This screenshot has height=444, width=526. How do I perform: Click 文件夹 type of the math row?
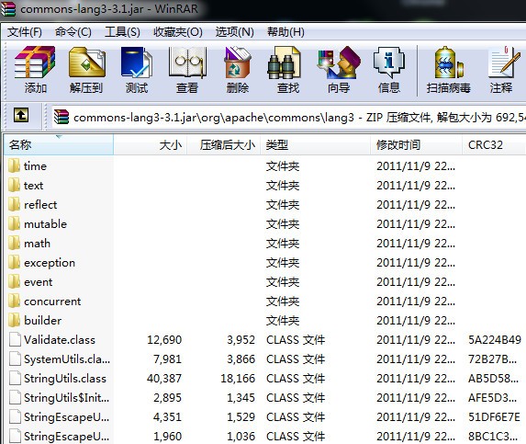pos(283,244)
